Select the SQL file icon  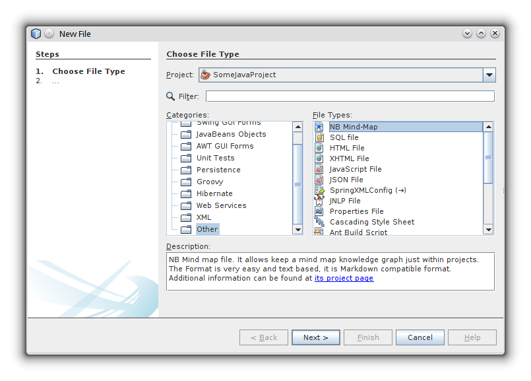(319, 137)
